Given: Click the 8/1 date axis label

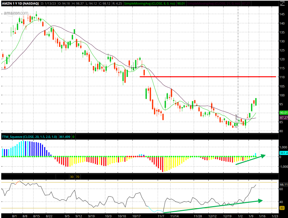Looking at the screenshot, I should point(15,216).
